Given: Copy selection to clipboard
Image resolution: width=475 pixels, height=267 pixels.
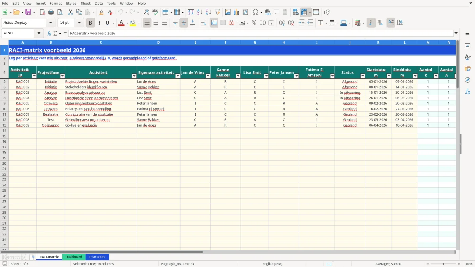Looking at the screenshot, I should [x=79, y=12].
